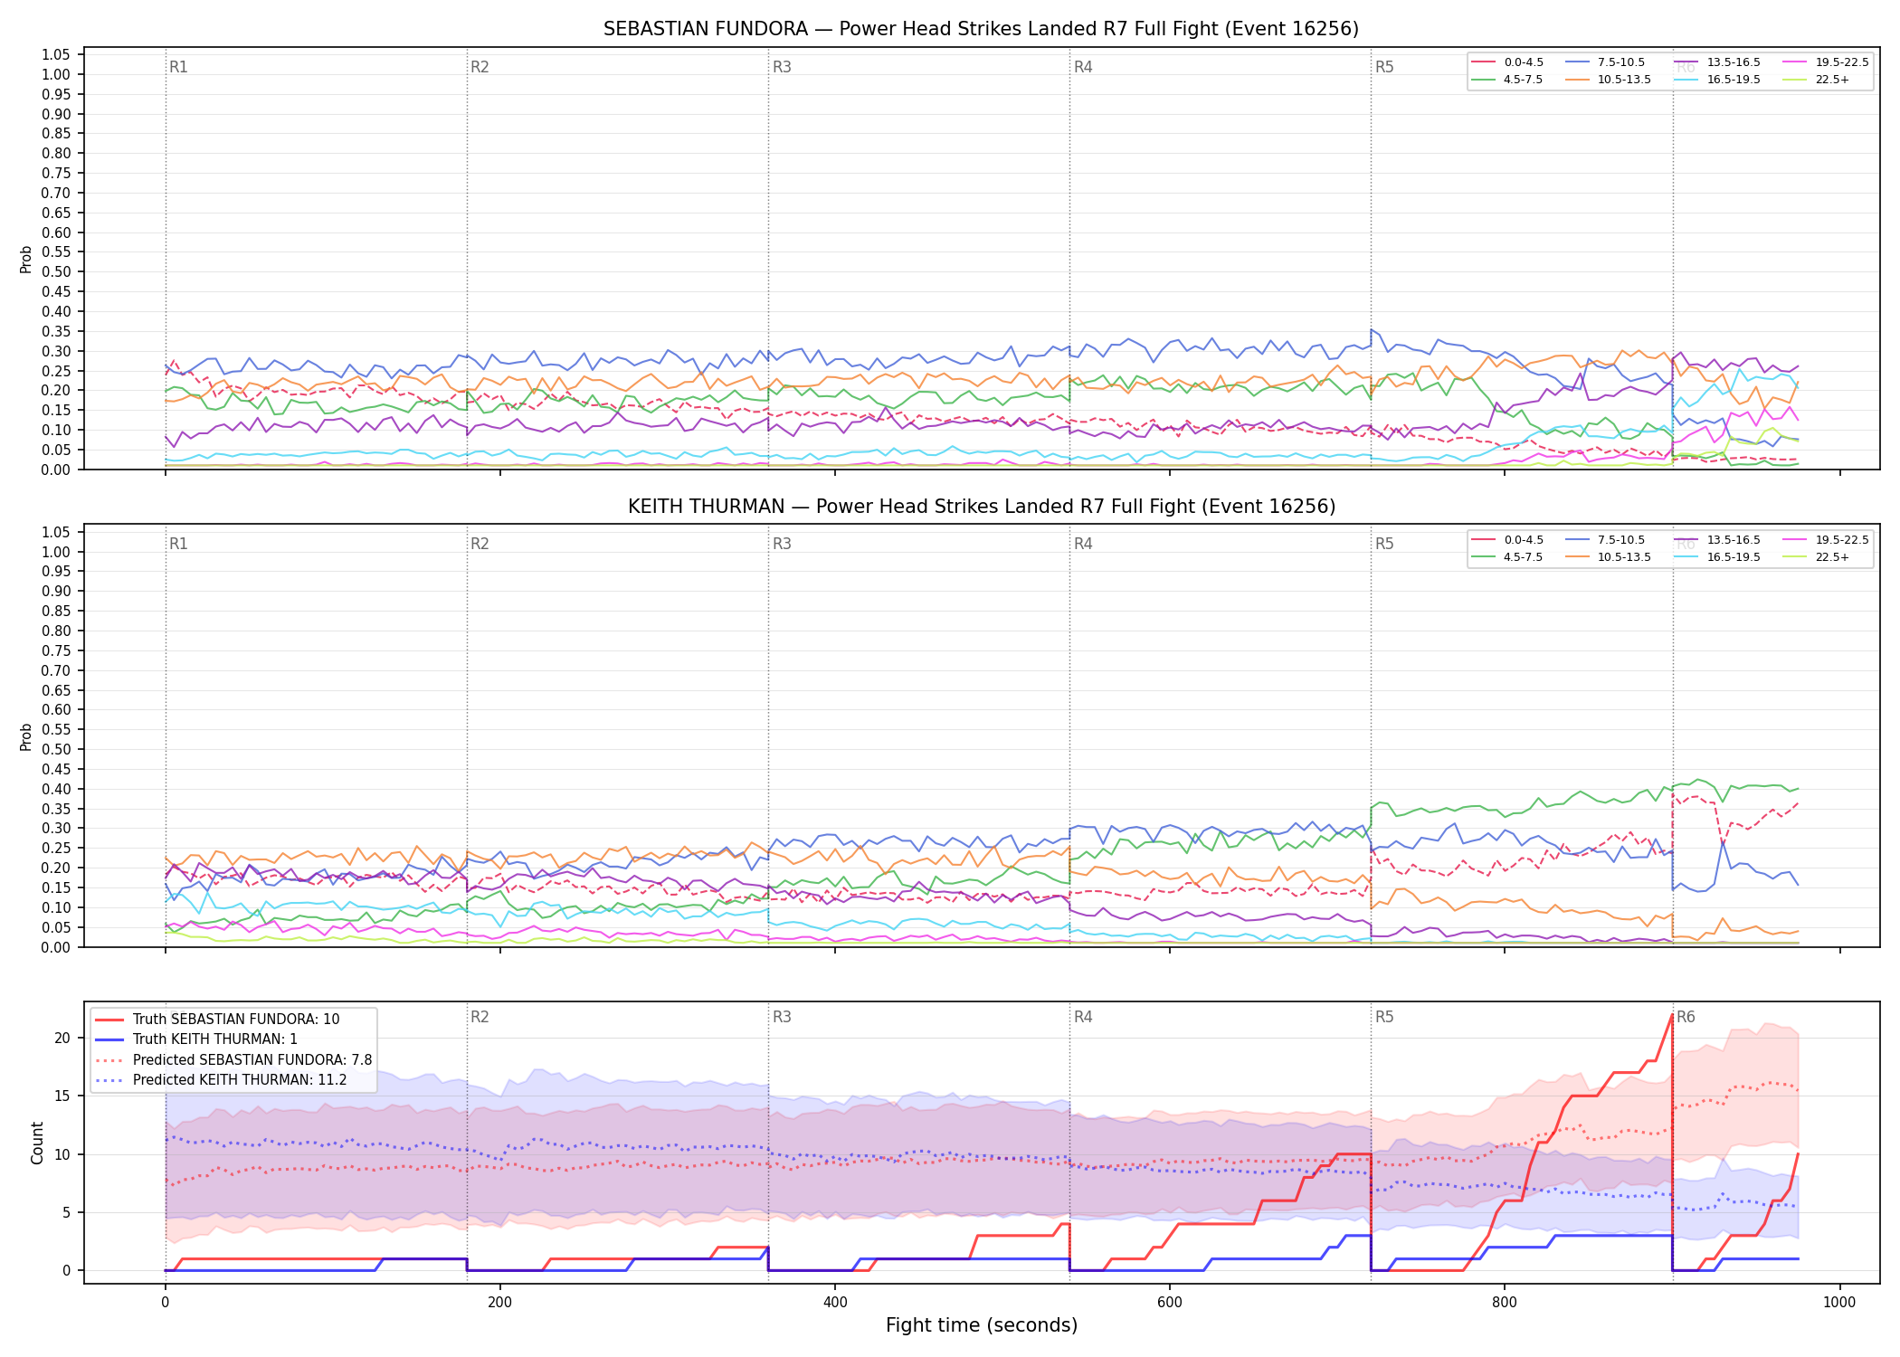The image size is (1900, 1357).
Task: Click the R4 round label in Fundora chart
Action: point(1083,67)
